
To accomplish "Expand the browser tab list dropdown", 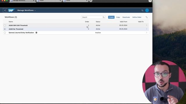I will click(150, 1).
